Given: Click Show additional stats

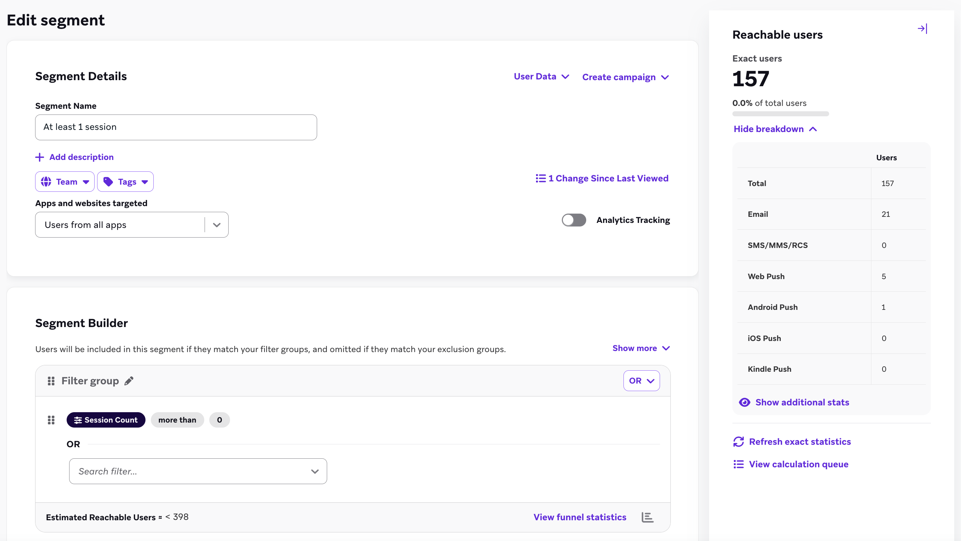Looking at the screenshot, I should point(802,403).
